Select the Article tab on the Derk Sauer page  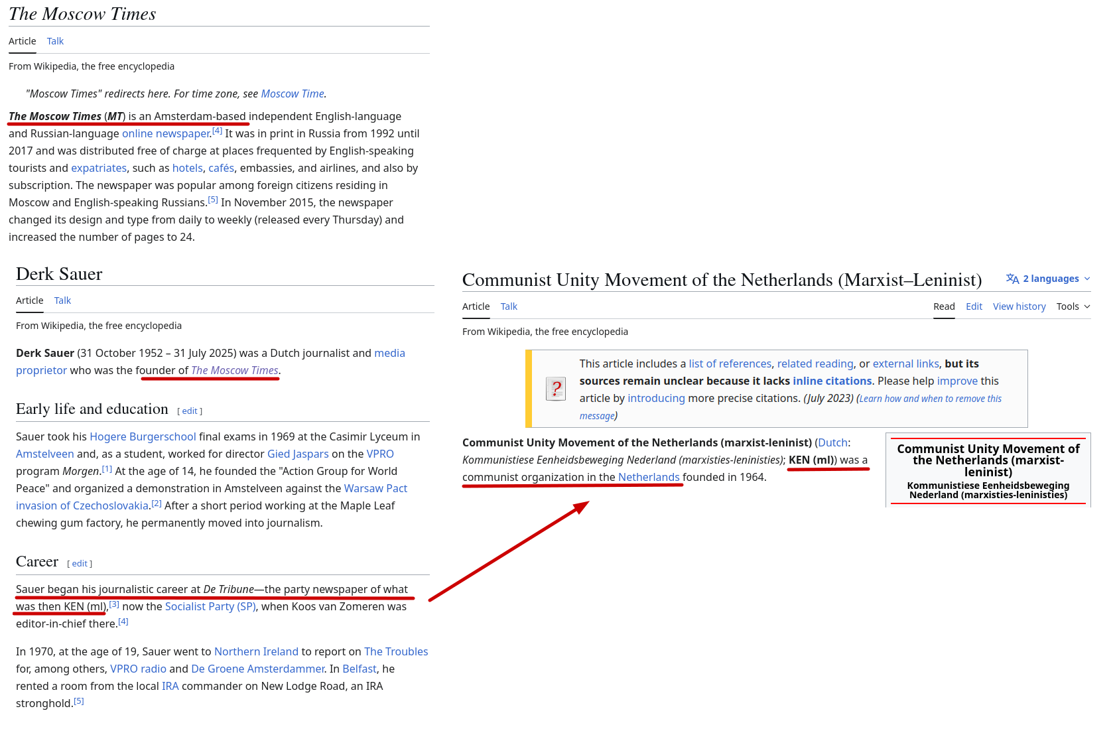click(30, 300)
